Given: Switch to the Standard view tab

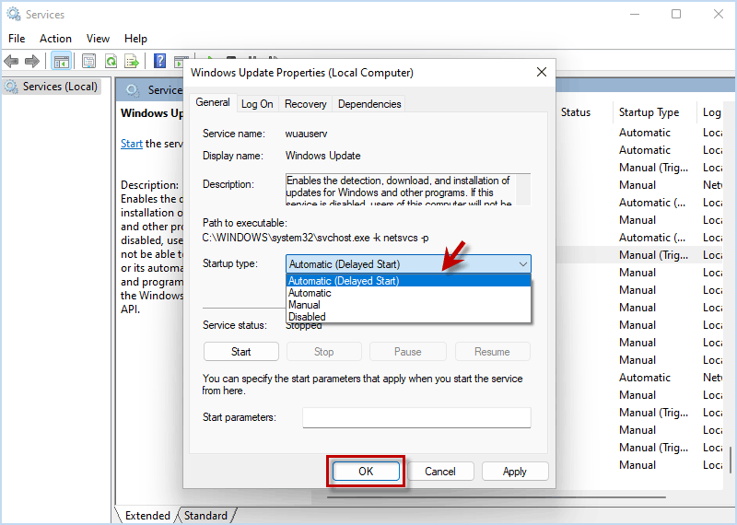Looking at the screenshot, I should click(x=205, y=516).
